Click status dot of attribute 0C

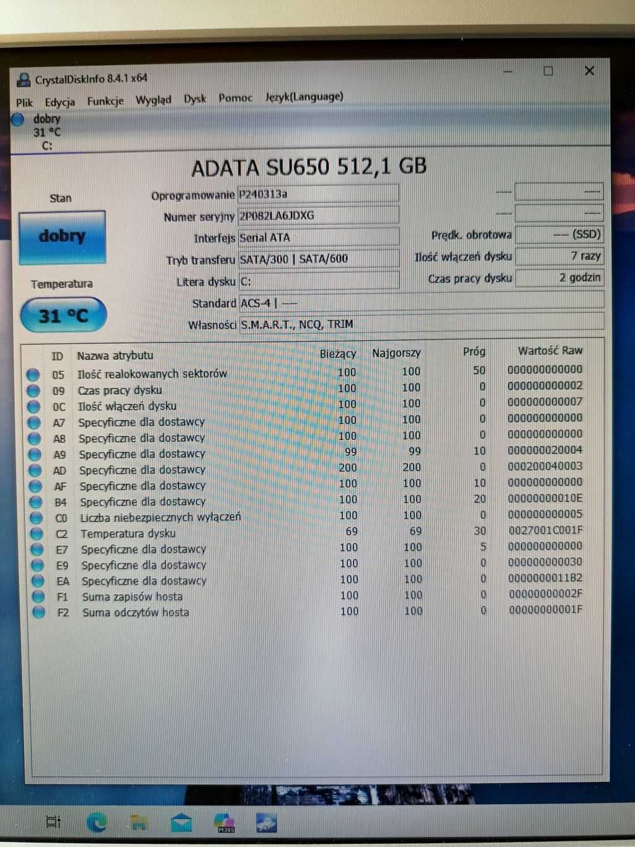pos(34,407)
